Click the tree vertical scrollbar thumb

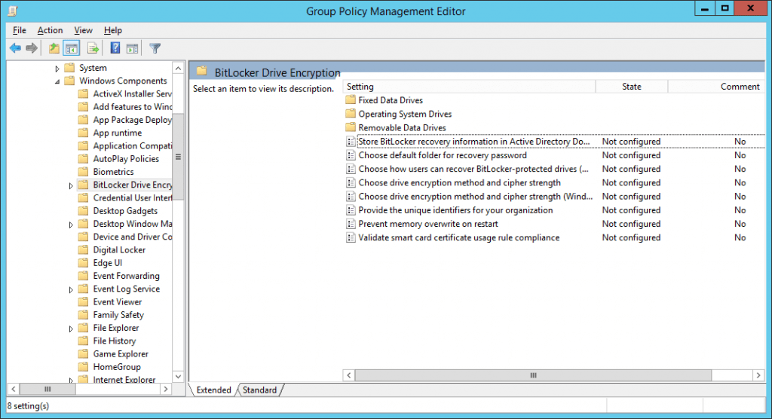coord(178,157)
